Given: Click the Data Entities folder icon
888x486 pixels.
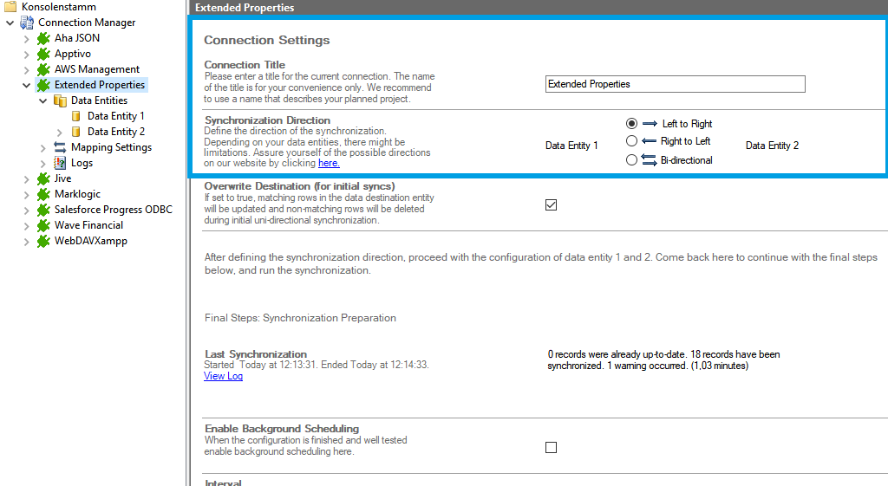Looking at the screenshot, I should click(60, 100).
